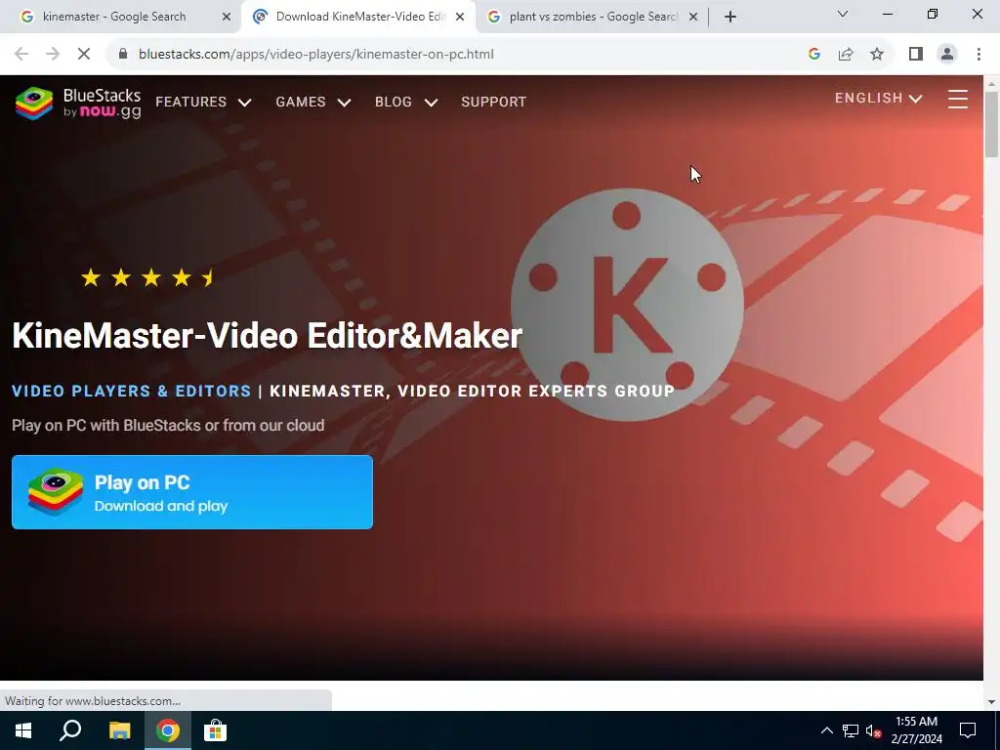
Task: Open VIDEO PLAYERS & EDITORS category link
Action: pos(132,391)
